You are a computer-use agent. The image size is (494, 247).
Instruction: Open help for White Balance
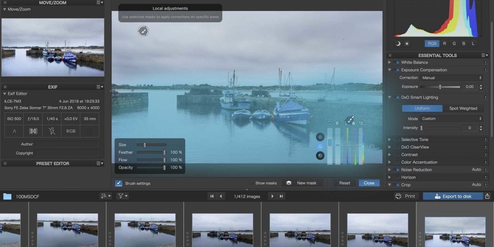pyautogui.click(x=486, y=63)
